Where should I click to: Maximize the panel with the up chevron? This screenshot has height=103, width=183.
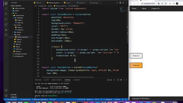tap(124, 80)
